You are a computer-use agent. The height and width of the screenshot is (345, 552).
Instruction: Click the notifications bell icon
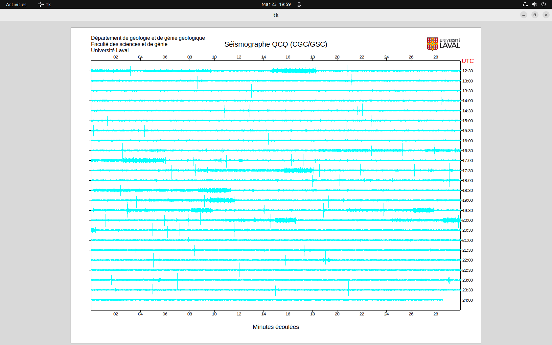click(299, 4)
